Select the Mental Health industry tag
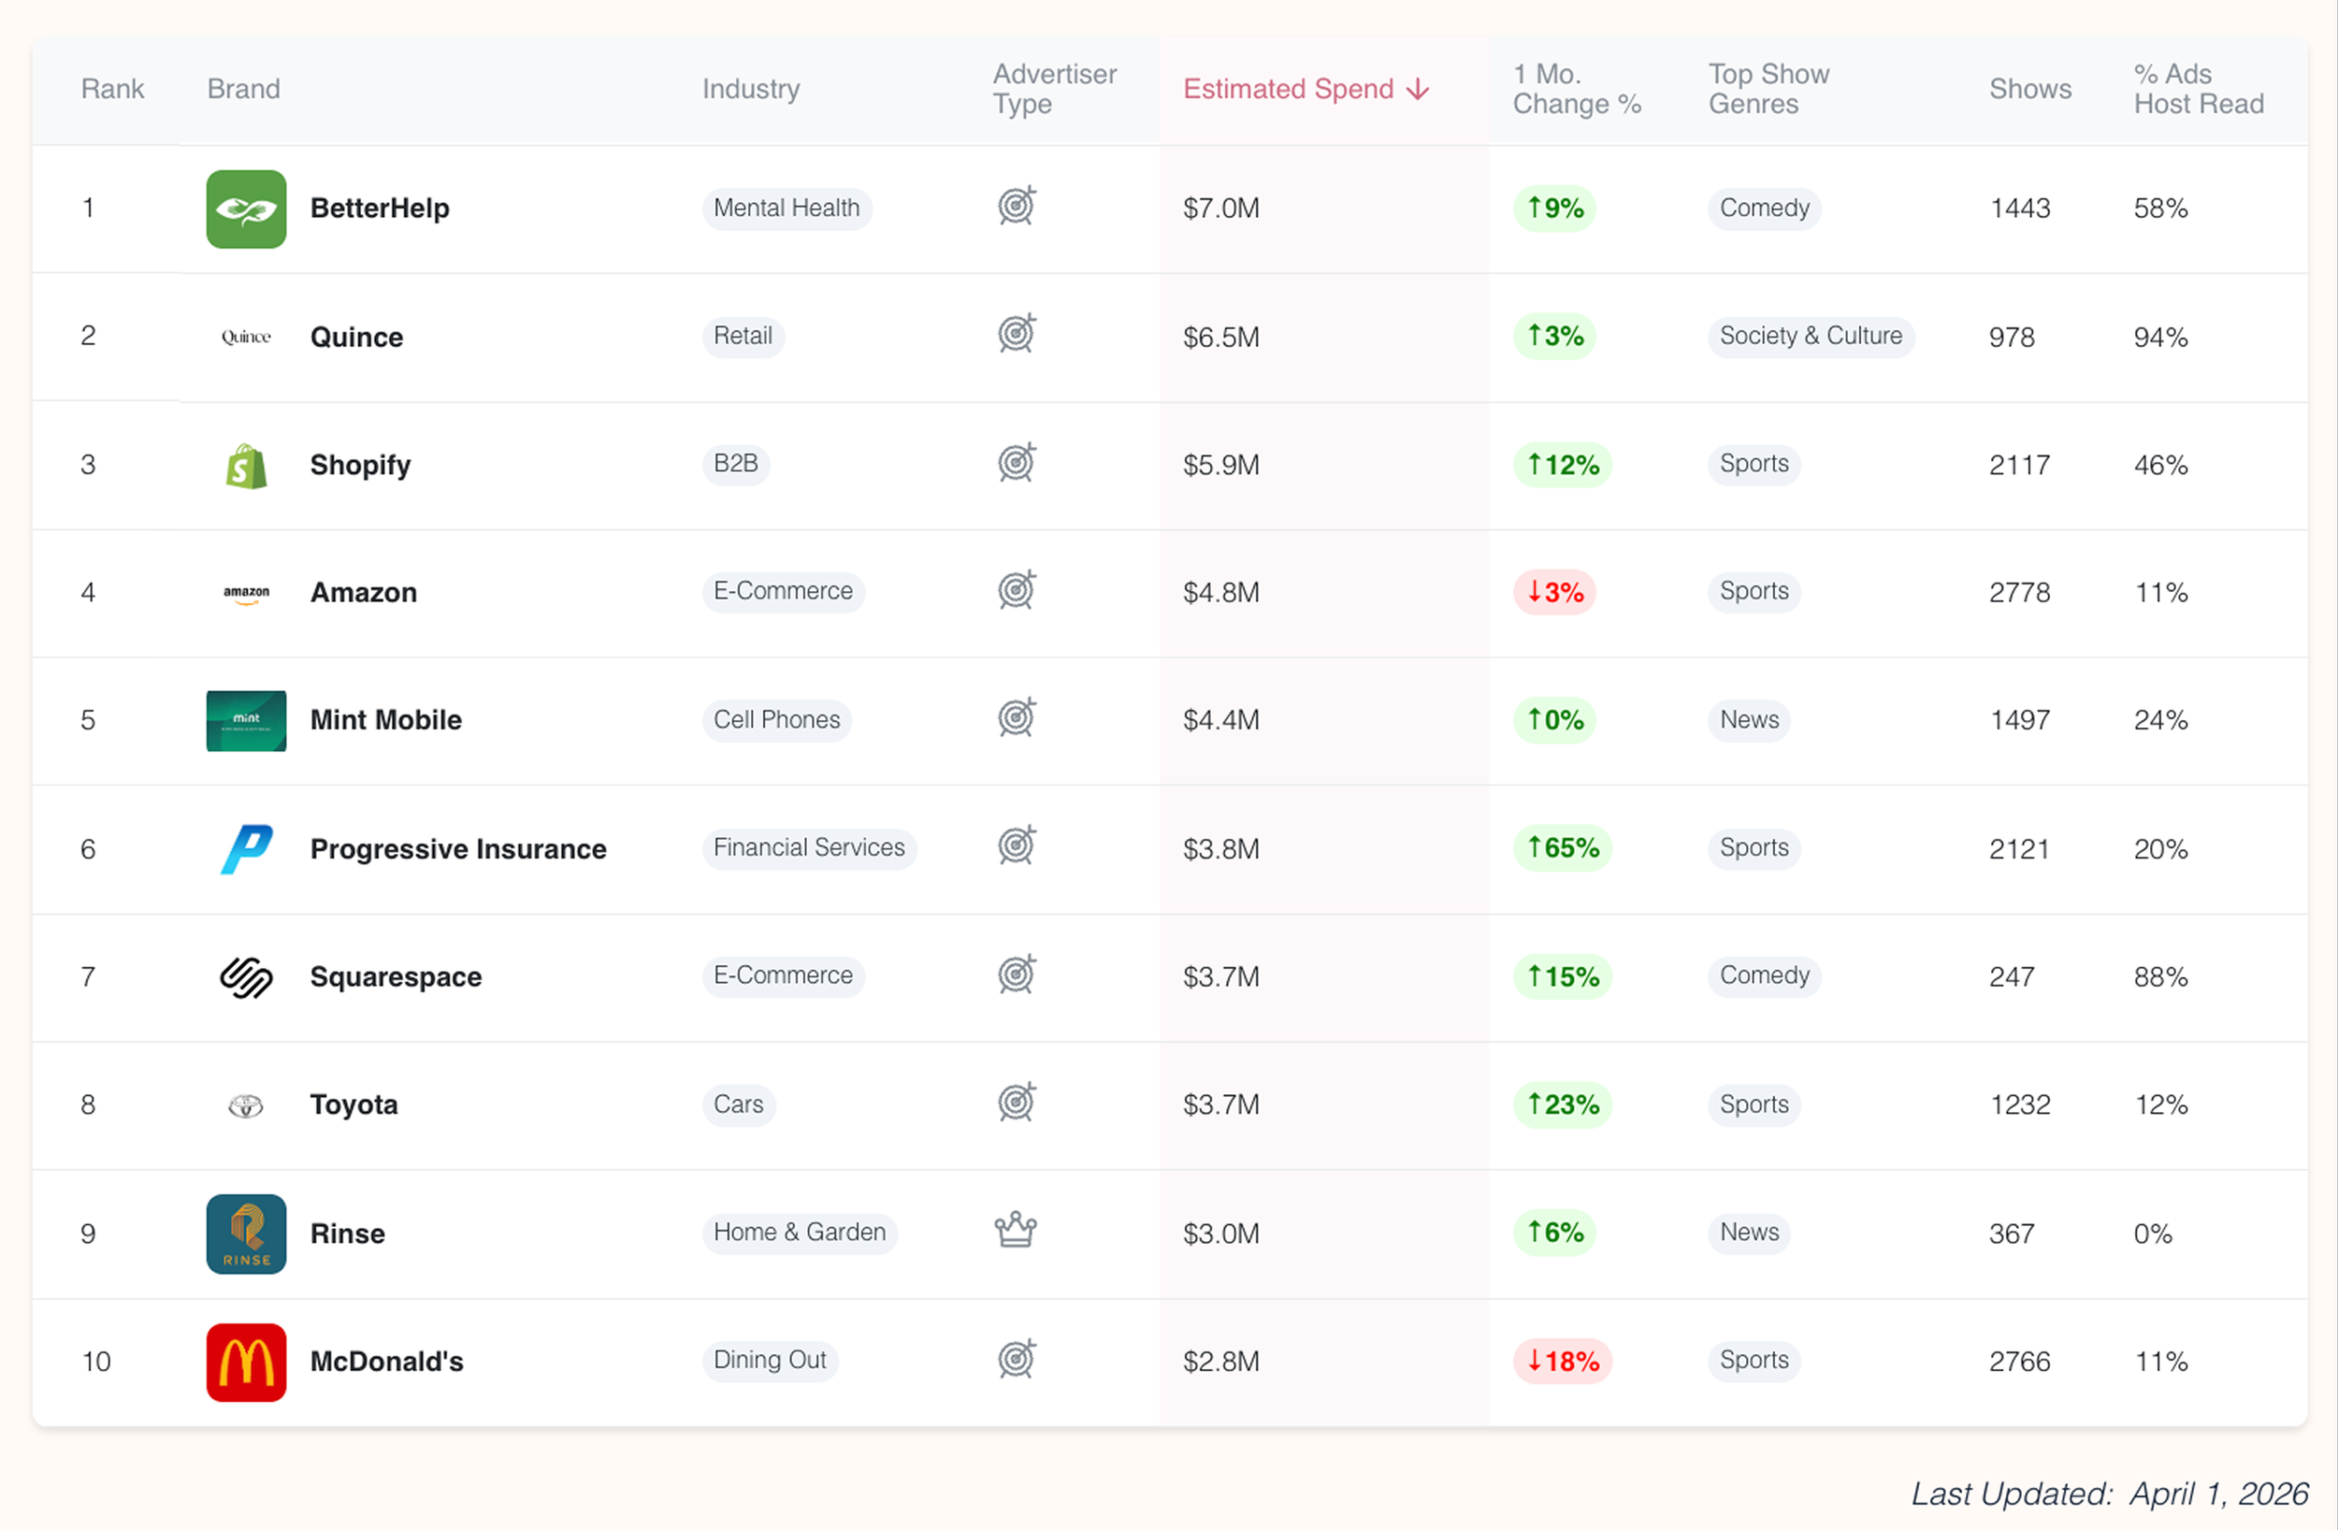The image size is (2338, 1530). (x=786, y=209)
